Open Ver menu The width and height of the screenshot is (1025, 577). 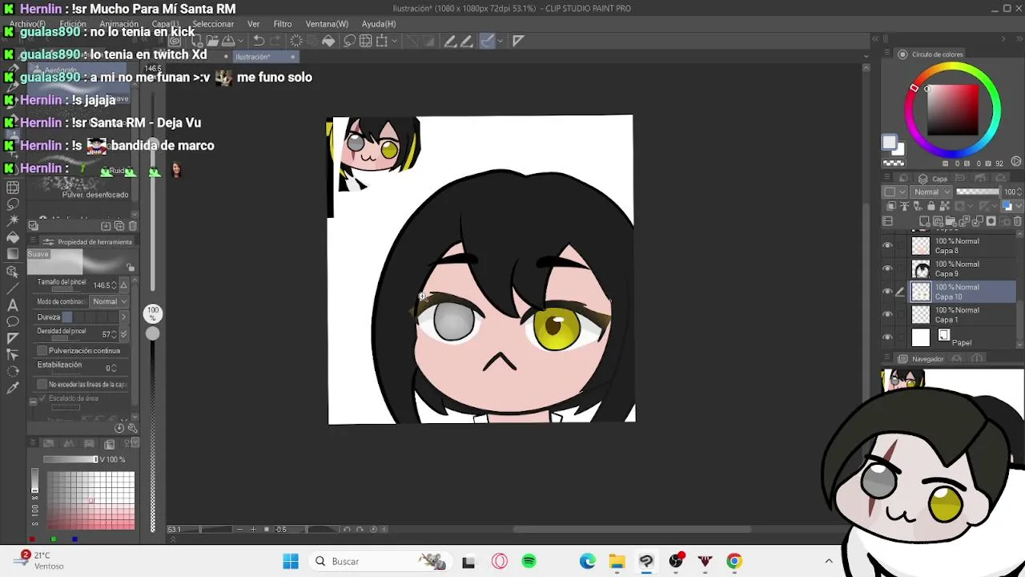point(253,24)
